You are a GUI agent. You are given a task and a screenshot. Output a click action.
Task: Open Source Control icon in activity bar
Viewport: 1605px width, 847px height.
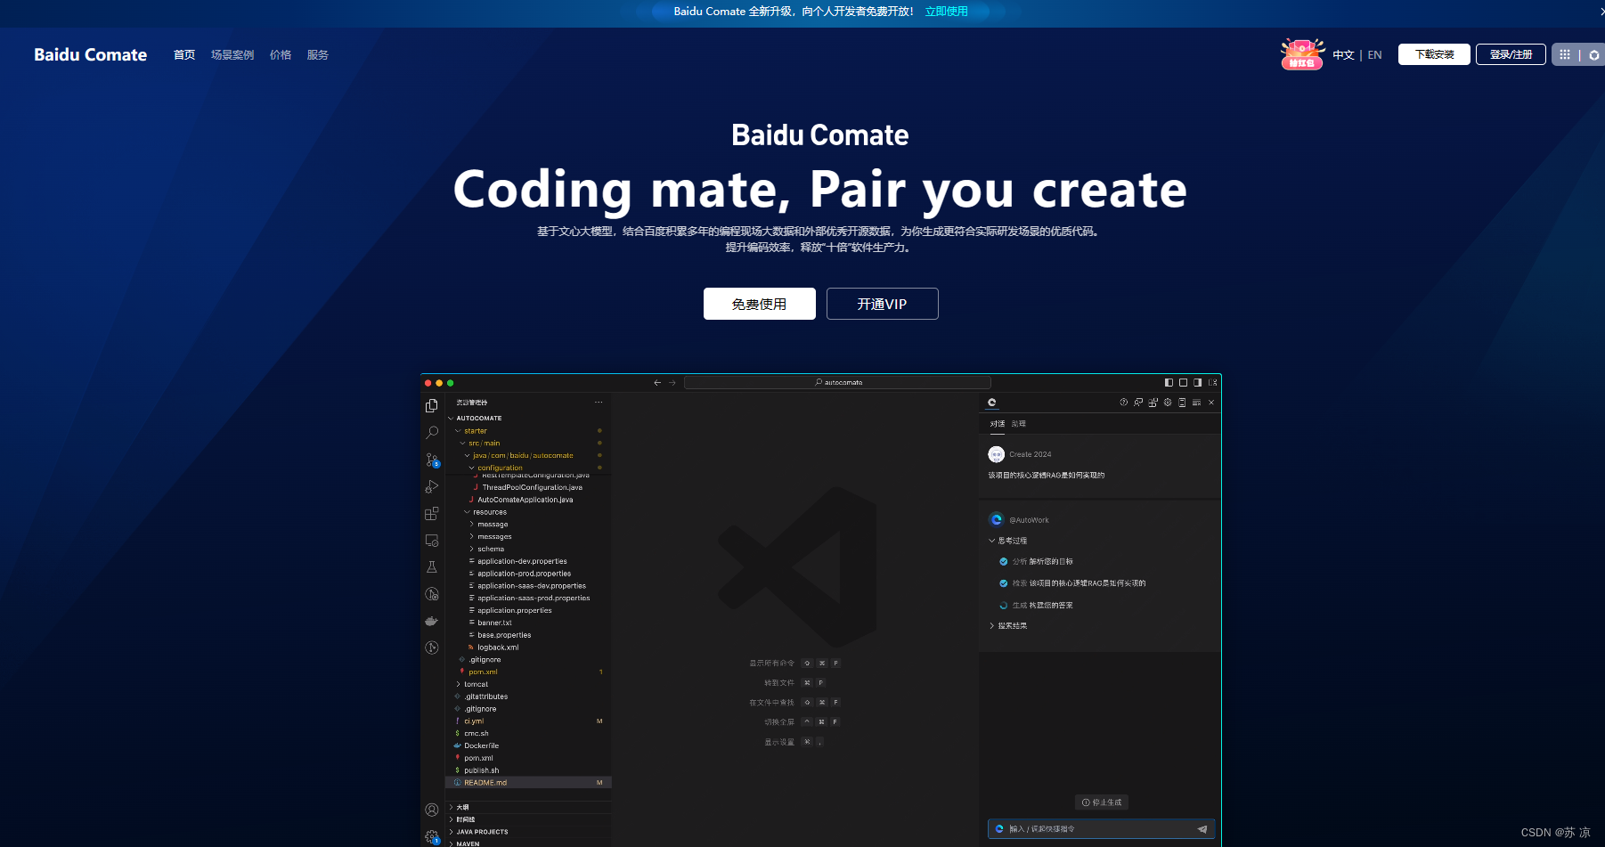[x=432, y=460]
